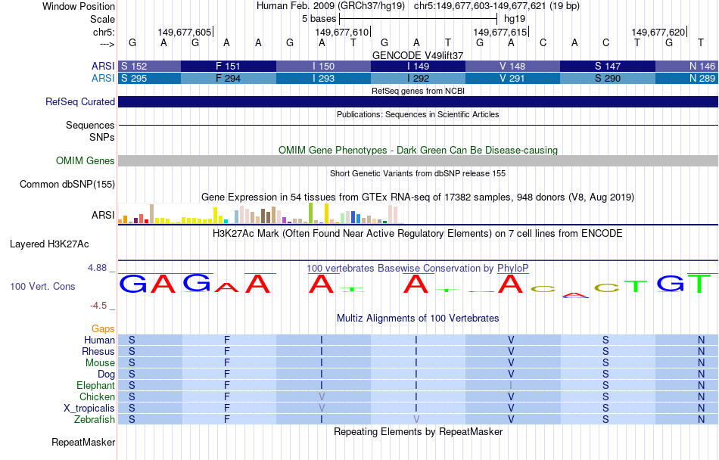Click the F 151 codon block
Screen dimensions: 719x460
(229, 66)
